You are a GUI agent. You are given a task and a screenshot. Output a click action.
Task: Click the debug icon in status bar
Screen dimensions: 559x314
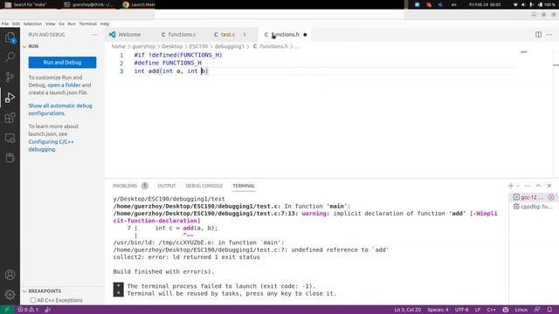(48, 310)
